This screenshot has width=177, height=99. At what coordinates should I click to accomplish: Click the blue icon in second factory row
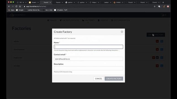click(162, 50)
